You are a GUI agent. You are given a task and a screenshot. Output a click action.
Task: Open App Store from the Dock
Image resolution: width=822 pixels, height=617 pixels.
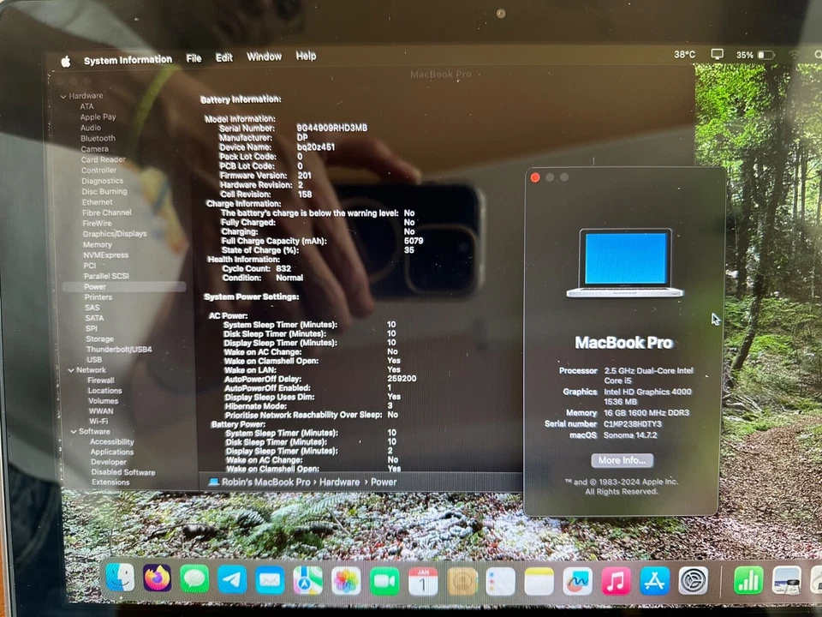(x=655, y=581)
